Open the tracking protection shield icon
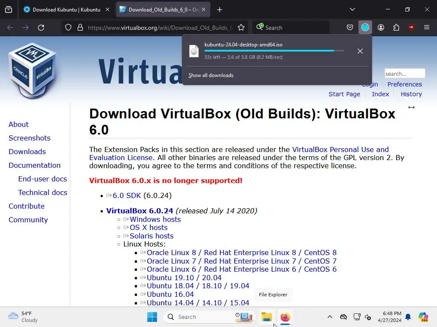Image resolution: width=437 pixels, height=327 pixels. (68, 28)
